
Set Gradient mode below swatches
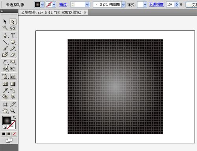coord(9,134)
